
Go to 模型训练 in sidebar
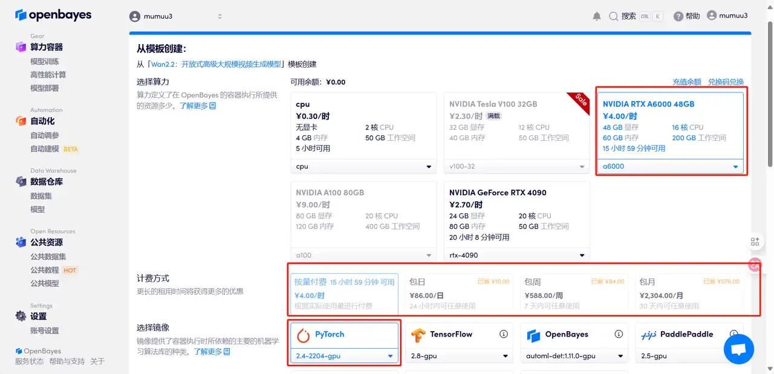(x=45, y=62)
